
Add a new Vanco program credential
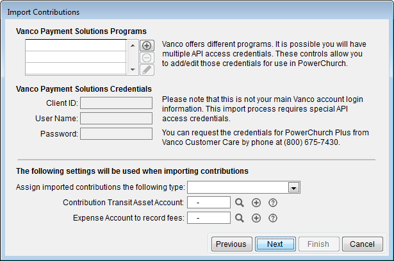point(147,46)
